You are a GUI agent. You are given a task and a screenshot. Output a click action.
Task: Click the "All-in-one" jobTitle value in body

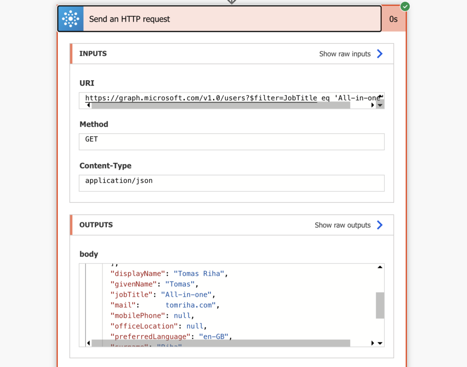pos(186,295)
